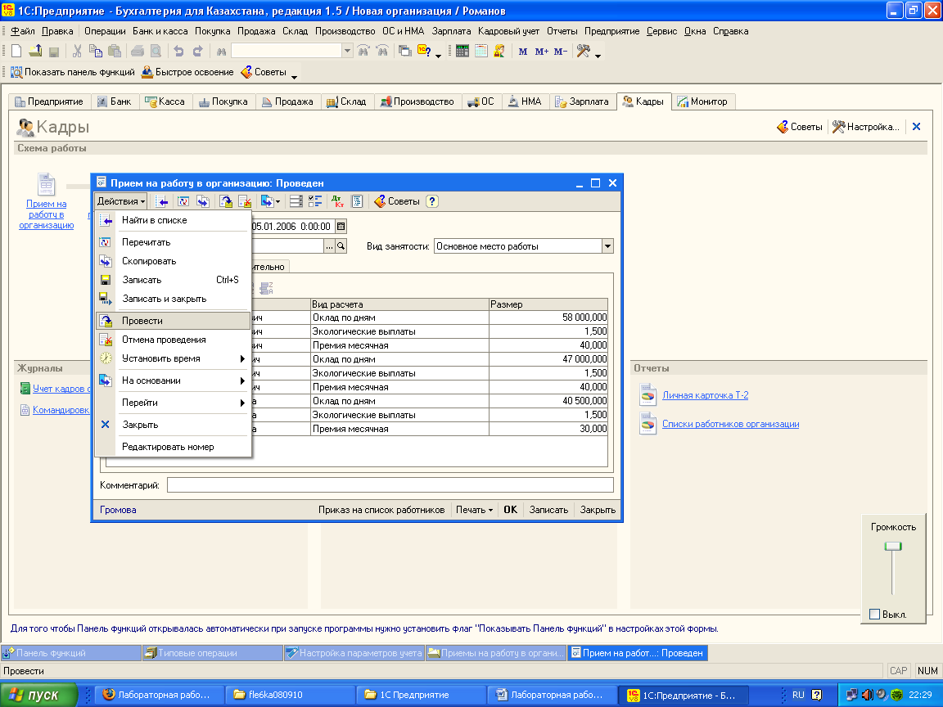Click the redo arrow in main toolbar

198,52
